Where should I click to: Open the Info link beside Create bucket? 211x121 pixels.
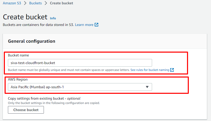tap(53, 18)
